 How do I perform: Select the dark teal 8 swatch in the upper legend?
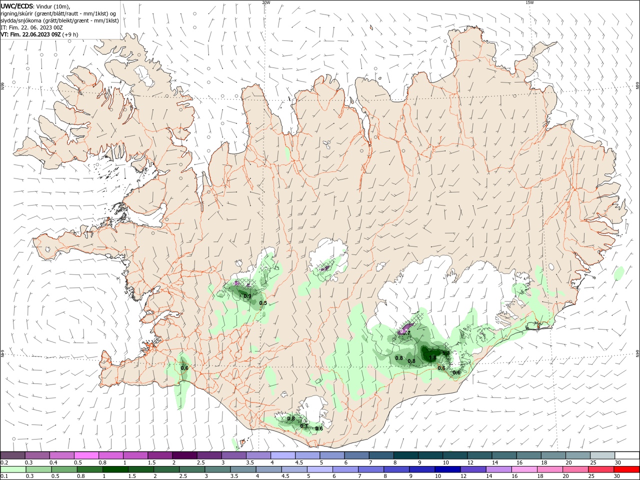[x=405, y=455]
